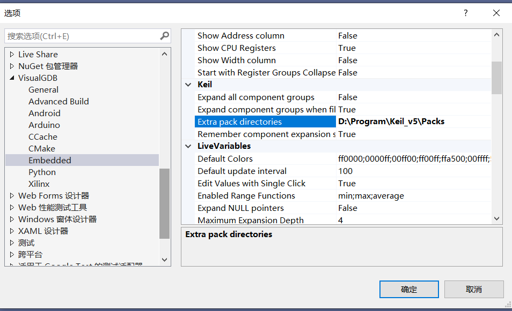Type in the search options field

click(81, 36)
